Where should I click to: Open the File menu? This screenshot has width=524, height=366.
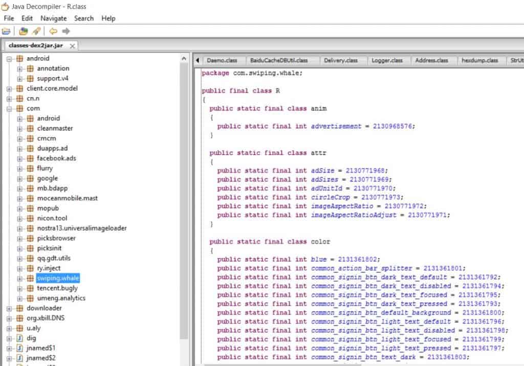(9, 18)
